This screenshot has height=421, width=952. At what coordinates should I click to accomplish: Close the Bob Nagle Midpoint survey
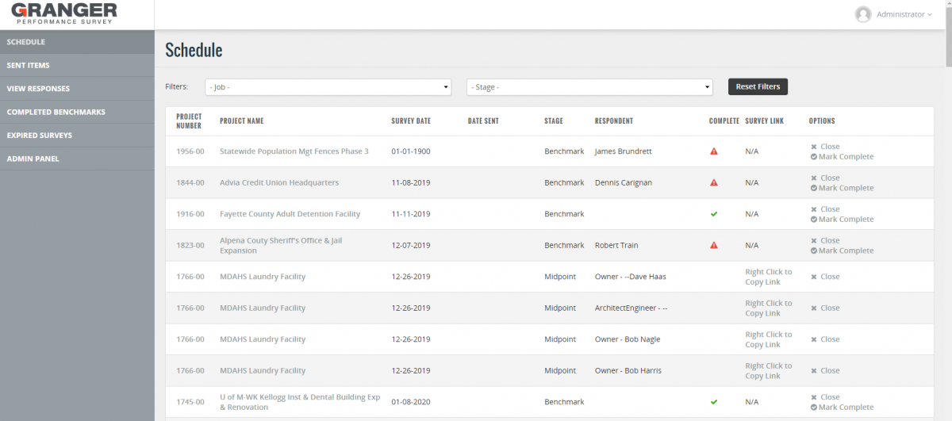(x=825, y=339)
